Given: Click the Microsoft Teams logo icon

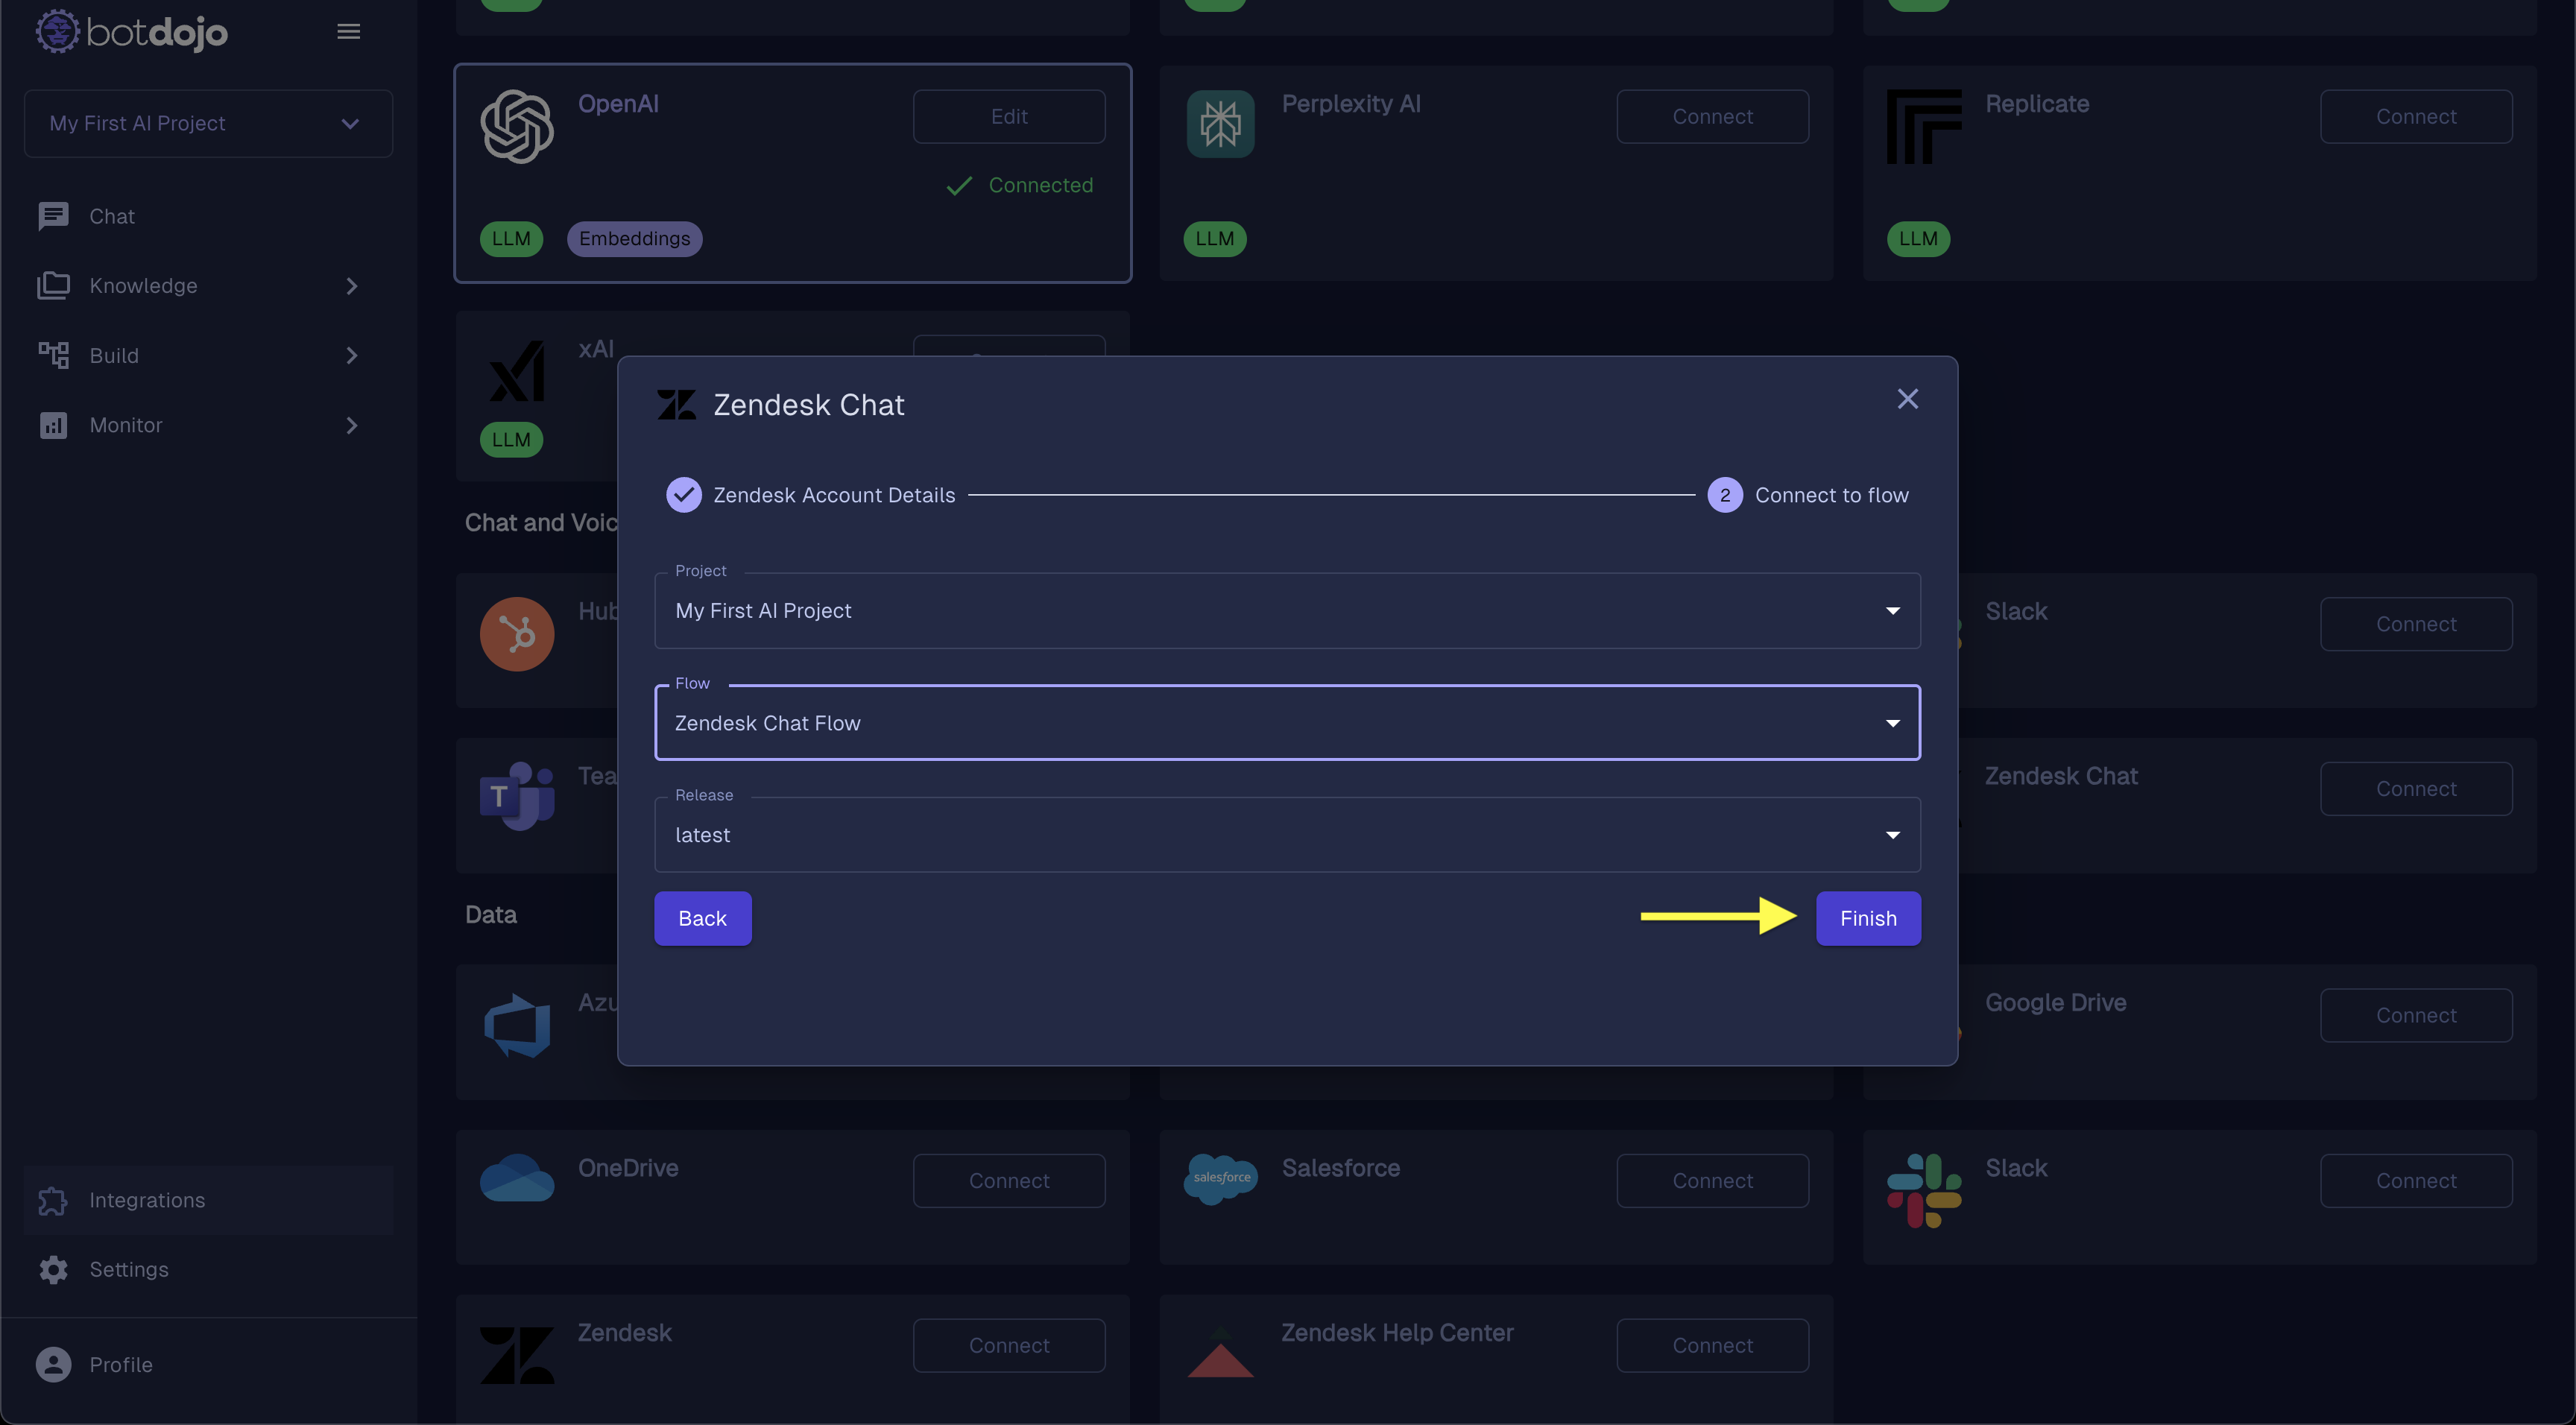Looking at the screenshot, I should point(516,796).
